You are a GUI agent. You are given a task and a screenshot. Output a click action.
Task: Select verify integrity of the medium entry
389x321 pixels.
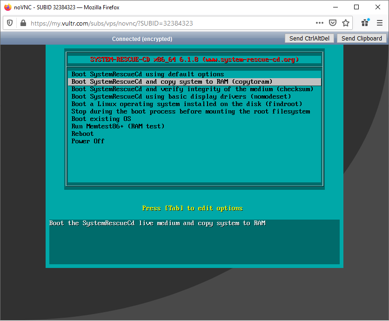[195, 89]
